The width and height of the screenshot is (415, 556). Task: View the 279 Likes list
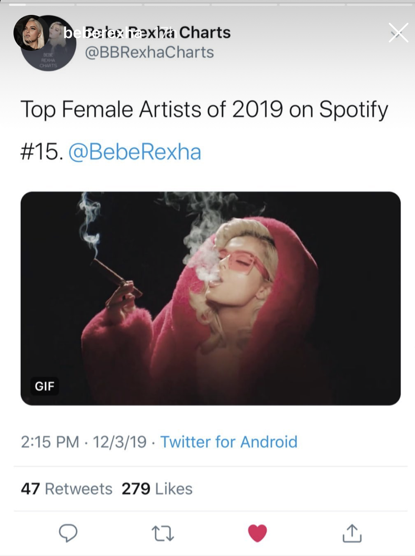point(157,489)
